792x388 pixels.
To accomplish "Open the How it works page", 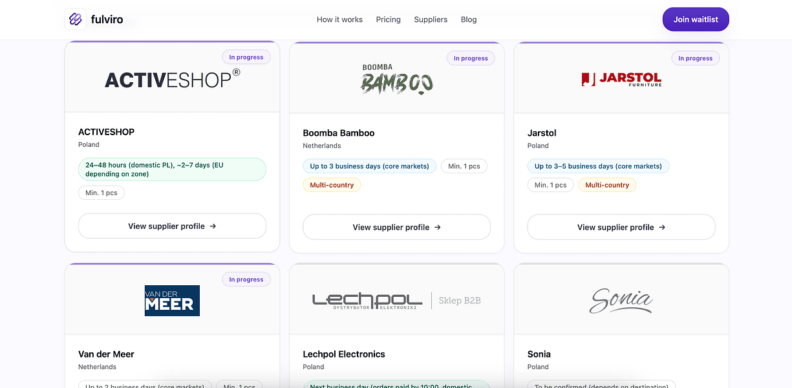I will coord(339,19).
